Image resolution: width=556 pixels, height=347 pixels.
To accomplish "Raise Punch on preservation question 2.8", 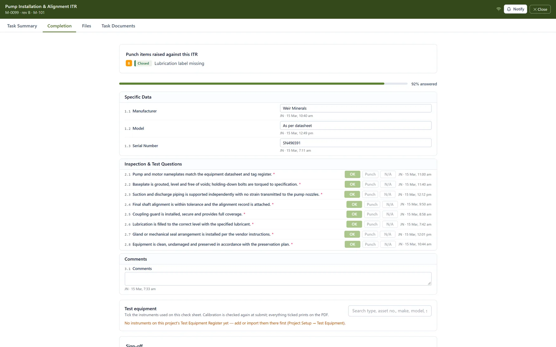I will 370,244.
